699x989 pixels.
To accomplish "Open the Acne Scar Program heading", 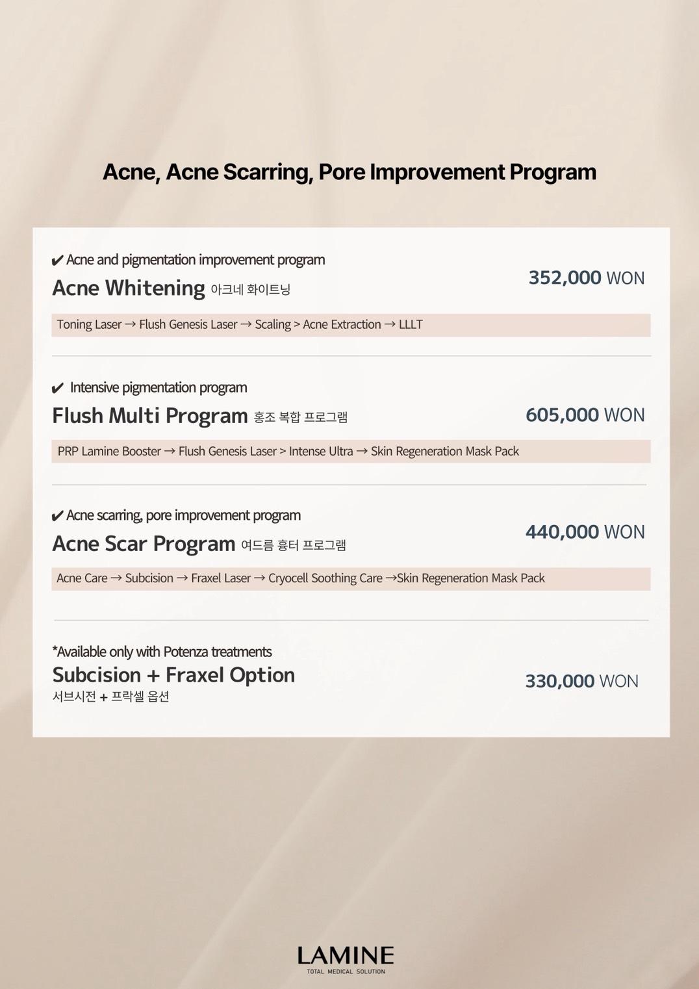I will click(144, 544).
